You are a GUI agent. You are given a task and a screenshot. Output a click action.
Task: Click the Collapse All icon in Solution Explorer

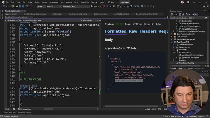180,14
